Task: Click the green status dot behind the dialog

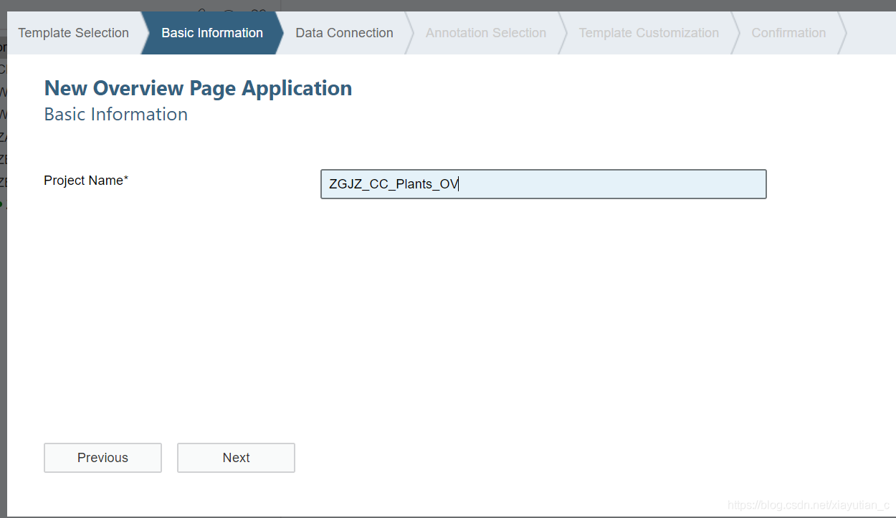Action: coord(1,205)
